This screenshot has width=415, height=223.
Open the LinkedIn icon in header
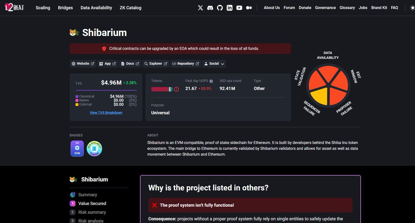tap(229, 8)
